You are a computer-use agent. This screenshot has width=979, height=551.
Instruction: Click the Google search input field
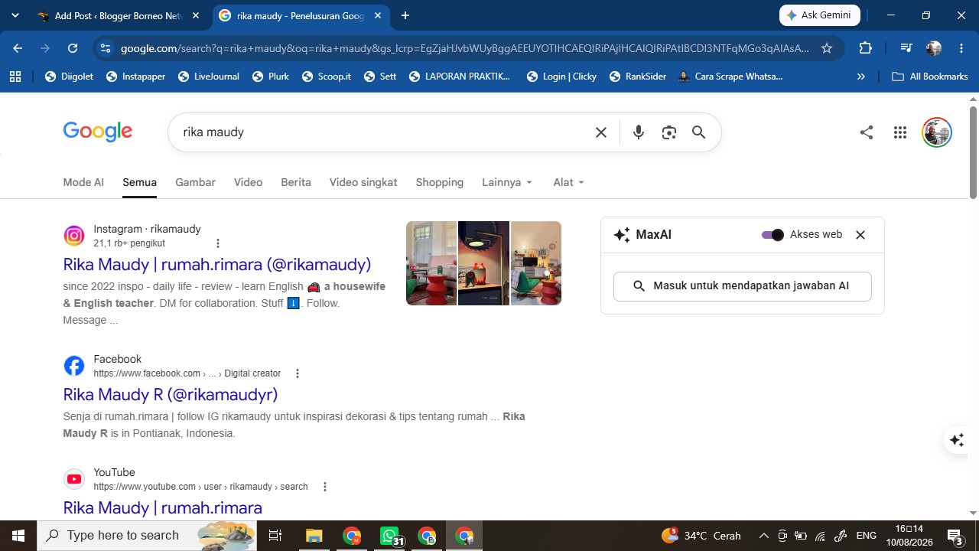click(382, 132)
